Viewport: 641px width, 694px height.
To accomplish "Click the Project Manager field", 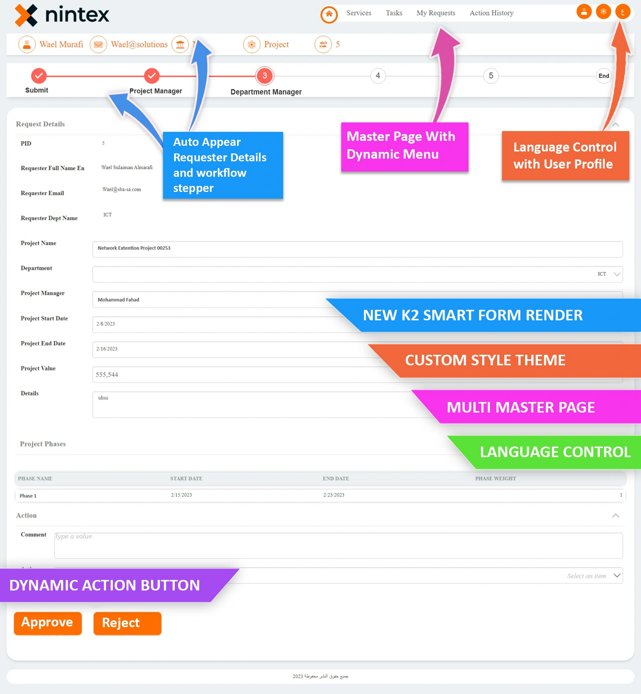I will click(x=358, y=299).
